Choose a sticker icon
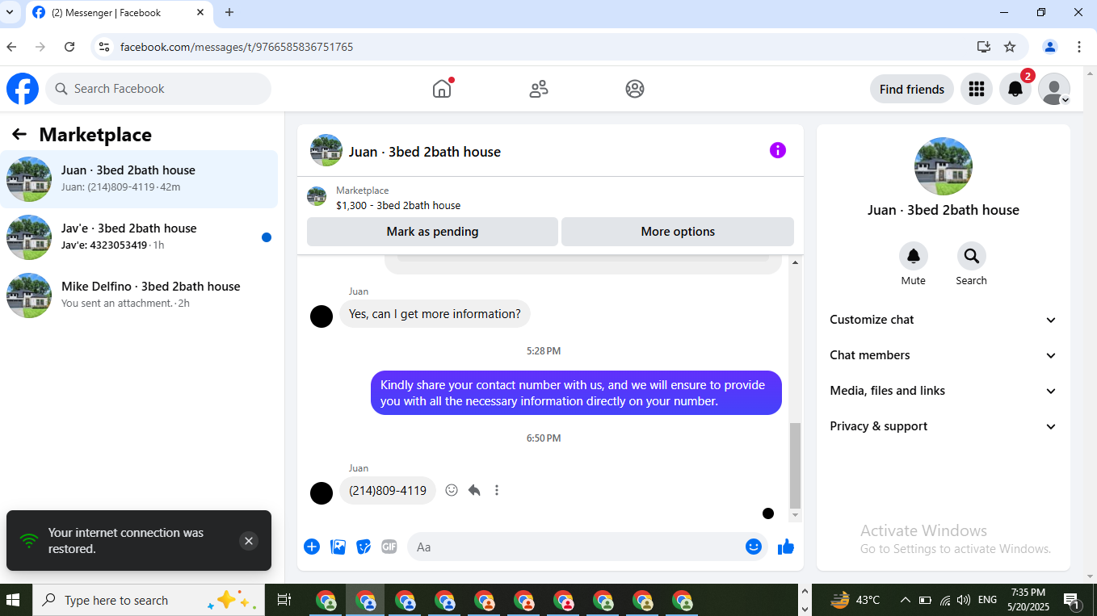This screenshot has height=616, width=1097. point(364,547)
